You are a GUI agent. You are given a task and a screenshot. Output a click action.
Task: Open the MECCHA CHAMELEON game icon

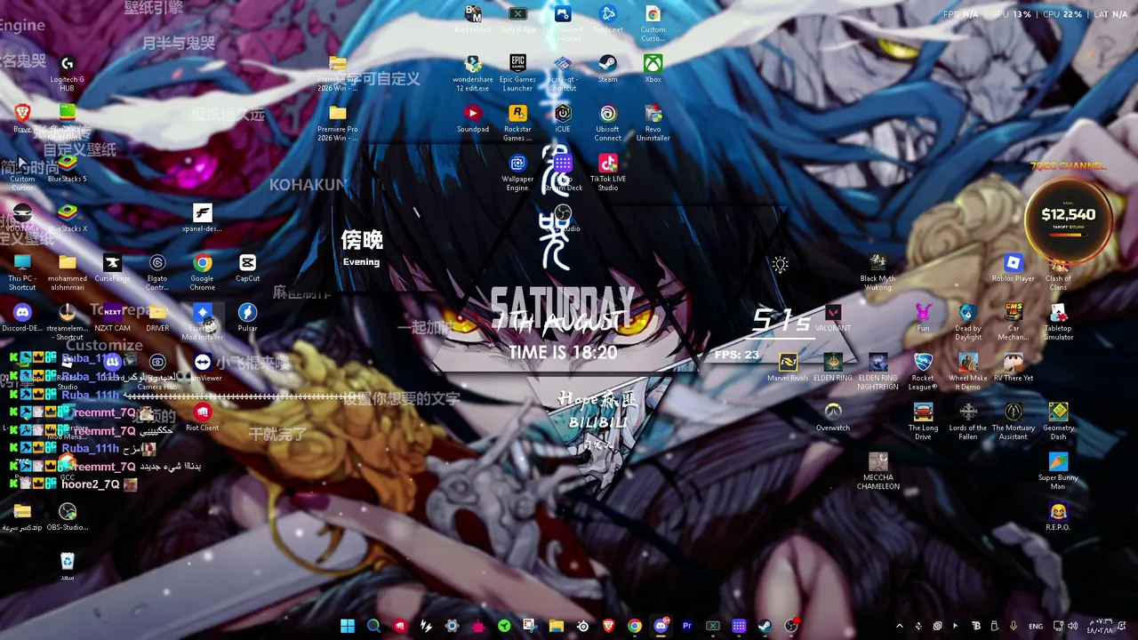[878, 471]
